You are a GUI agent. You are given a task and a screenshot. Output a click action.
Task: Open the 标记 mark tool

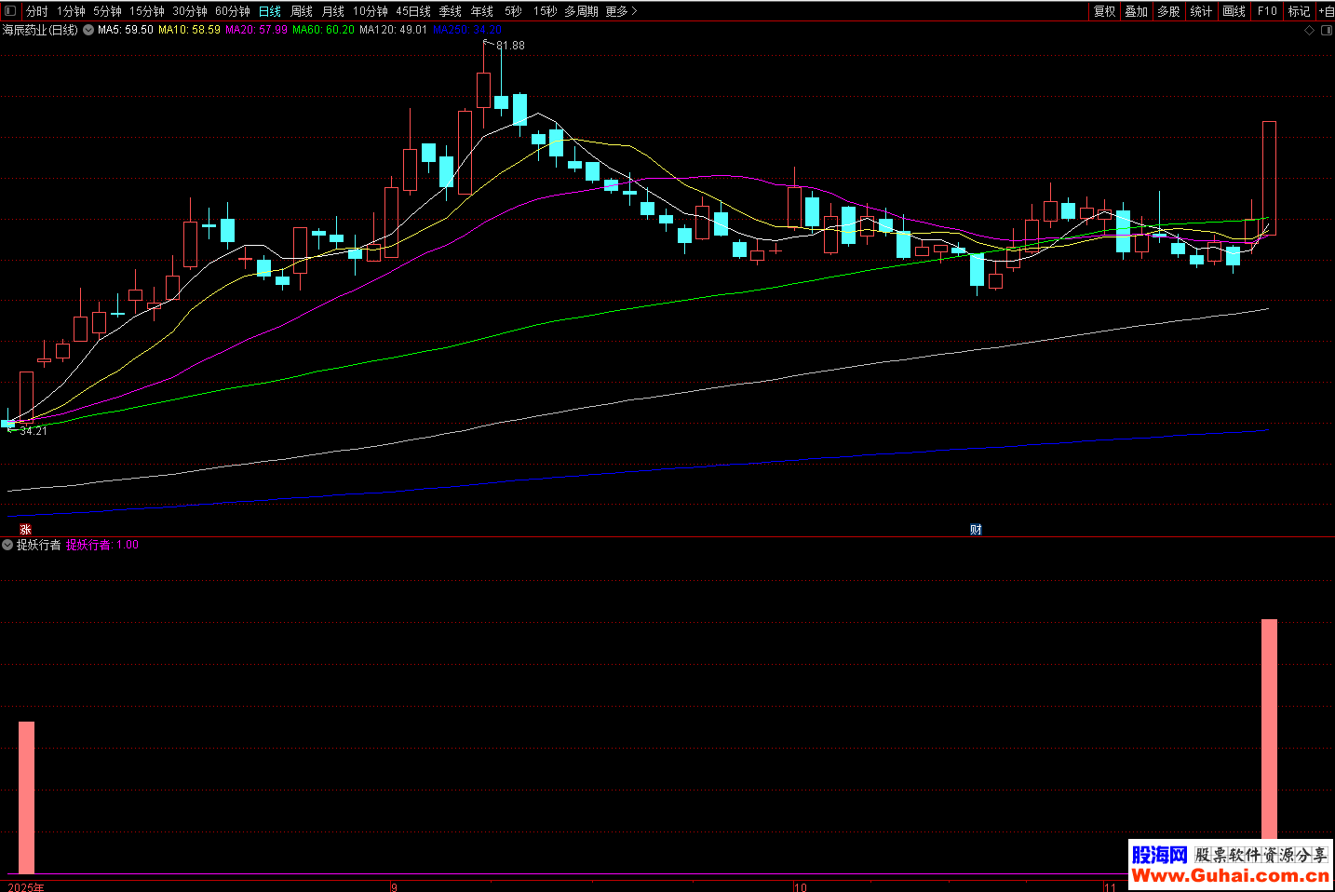click(1299, 11)
